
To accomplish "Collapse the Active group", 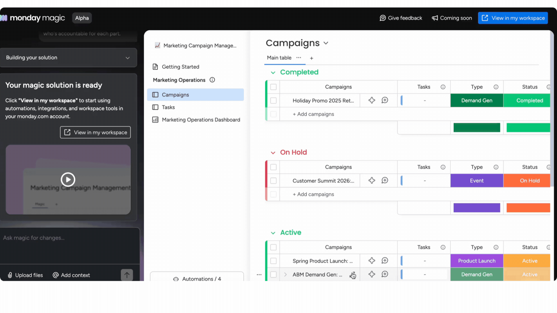I will tap(273, 233).
